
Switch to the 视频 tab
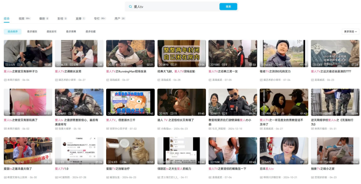22,18
